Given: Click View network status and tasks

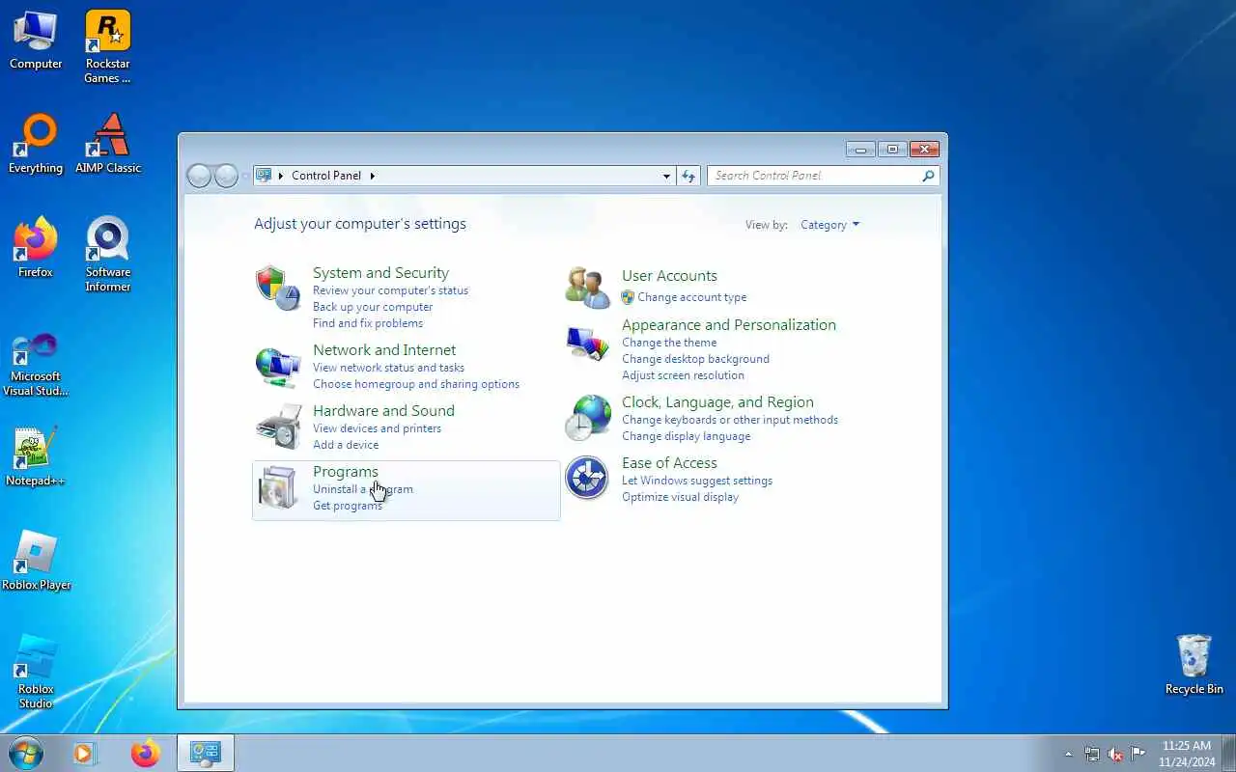Looking at the screenshot, I should point(388,368).
